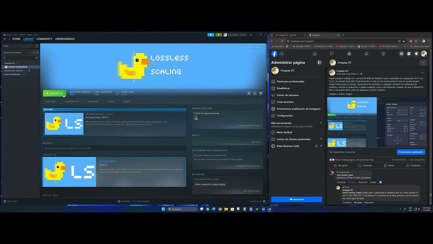Write a review for Lossless Scaling
The height and width of the screenshot is (244, 433).
coord(210,184)
